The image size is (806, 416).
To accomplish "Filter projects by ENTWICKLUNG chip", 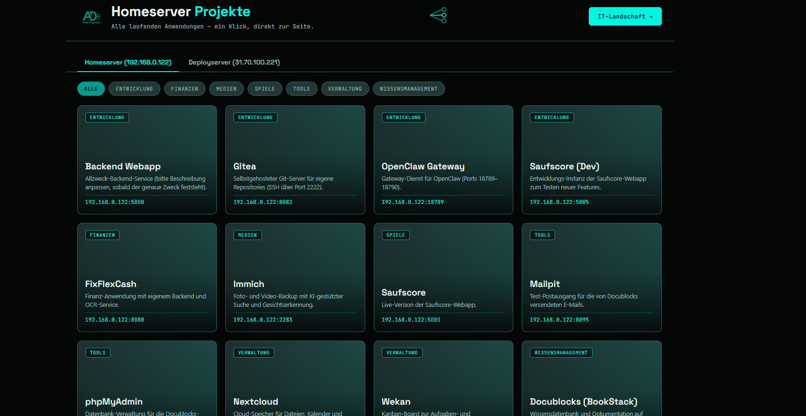I will pyautogui.click(x=134, y=89).
